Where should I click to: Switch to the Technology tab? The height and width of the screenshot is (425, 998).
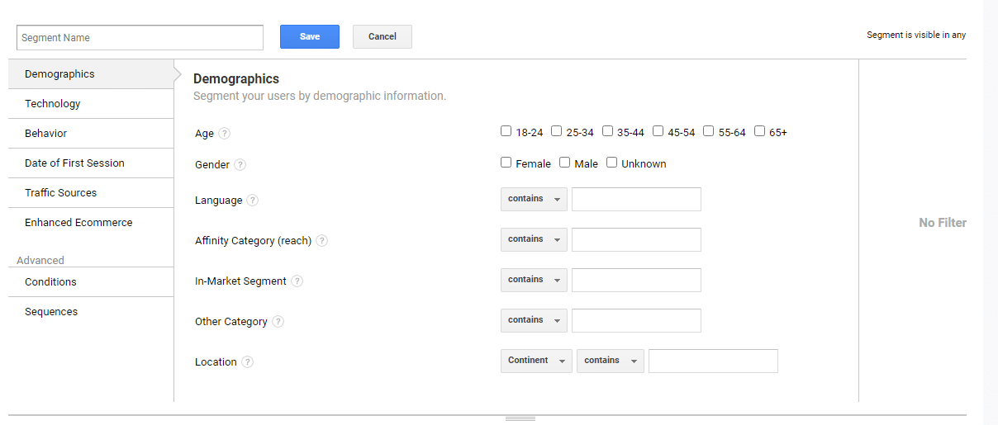(53, 104)
